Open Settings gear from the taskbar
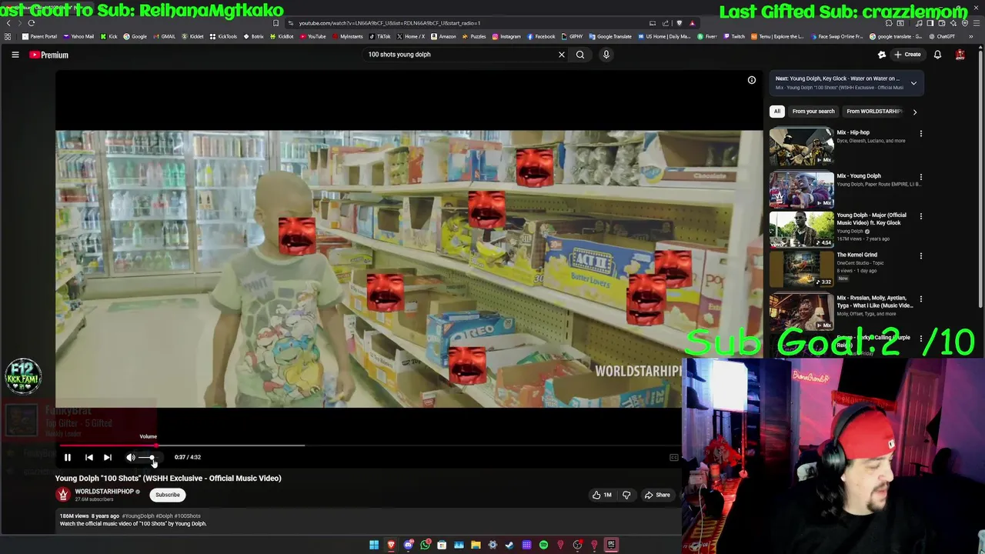985x554 pixels. pyautogui.click(x=492, y=545)
